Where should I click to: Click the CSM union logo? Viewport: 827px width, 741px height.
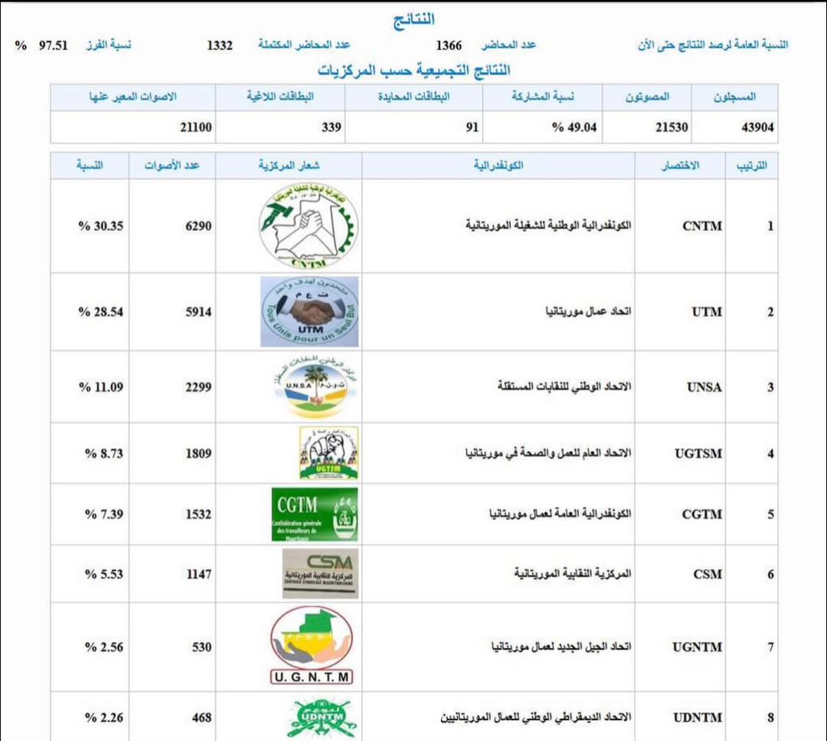320,573
